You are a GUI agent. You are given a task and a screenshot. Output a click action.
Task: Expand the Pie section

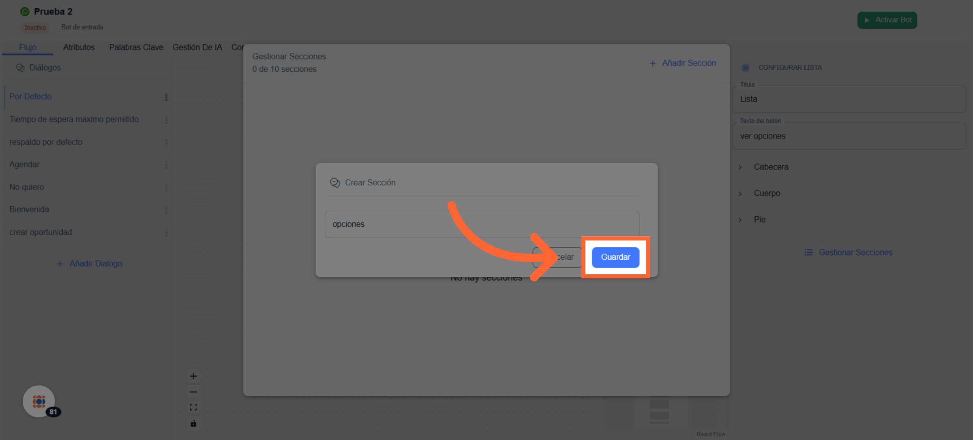point(759,220)
